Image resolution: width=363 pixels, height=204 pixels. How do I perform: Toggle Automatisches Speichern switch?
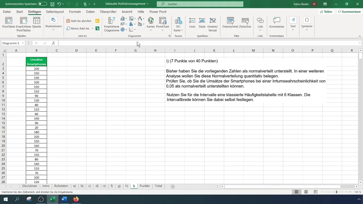[x=43, y=4]
